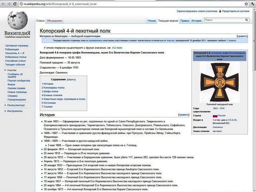Click the 4-й полк disambiguation link
This screenshot has width=256, height=192.
[x=117, y=48]
